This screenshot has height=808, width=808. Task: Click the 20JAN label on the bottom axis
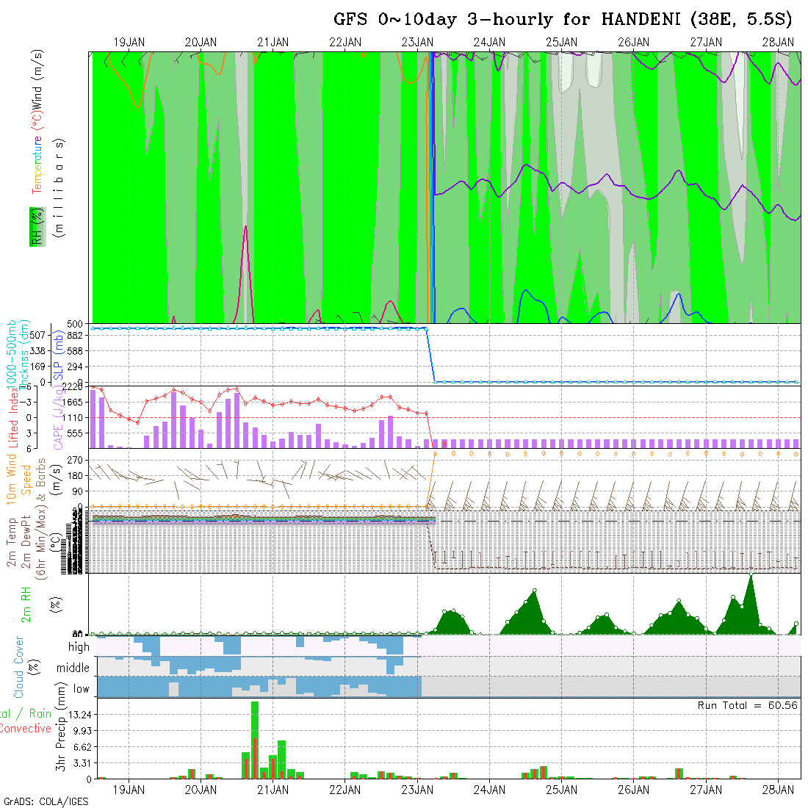pyautogui.click(x=201, y=790)
